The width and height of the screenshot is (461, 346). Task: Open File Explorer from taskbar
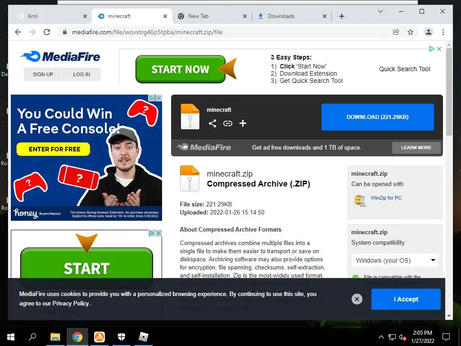click(x=55, y=337)
